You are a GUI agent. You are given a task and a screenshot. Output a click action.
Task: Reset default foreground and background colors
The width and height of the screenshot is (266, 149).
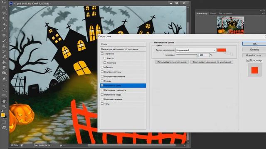coord(2,111)
